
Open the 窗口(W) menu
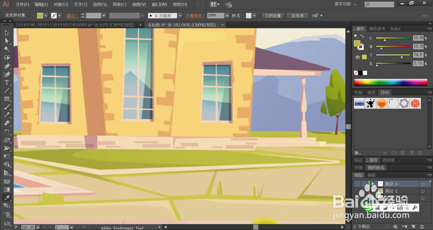click(x=159, y=4)
